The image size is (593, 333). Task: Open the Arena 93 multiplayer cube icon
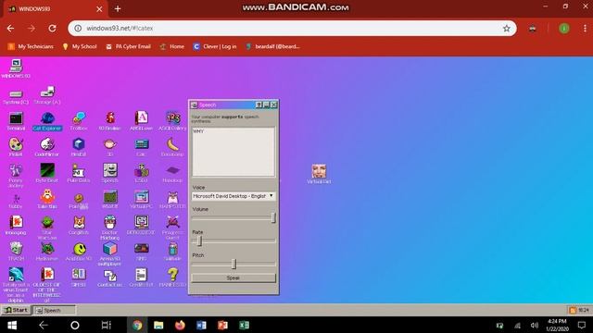pyautogui.click(x=110, y=253)
